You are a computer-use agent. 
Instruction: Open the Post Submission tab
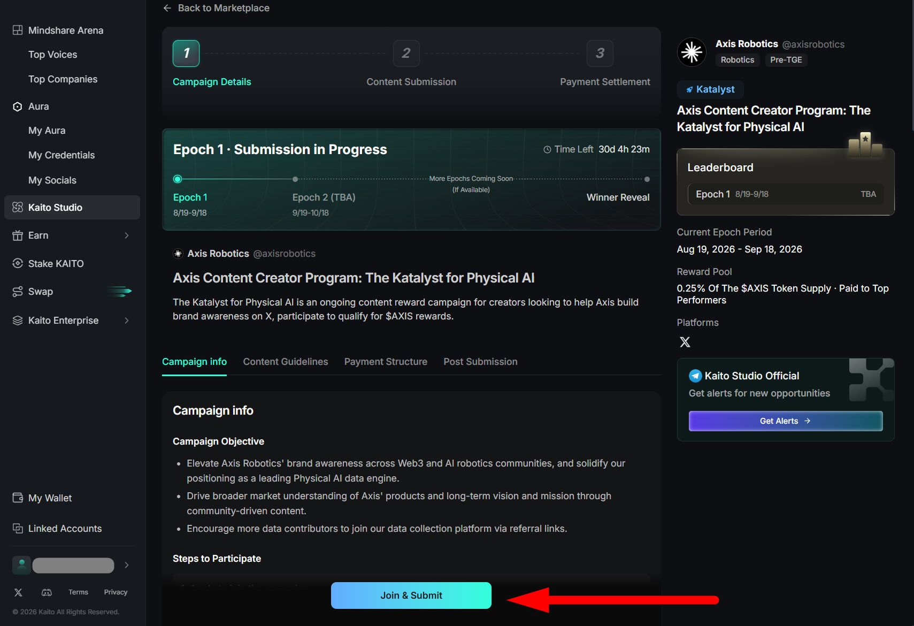(480, 362)
